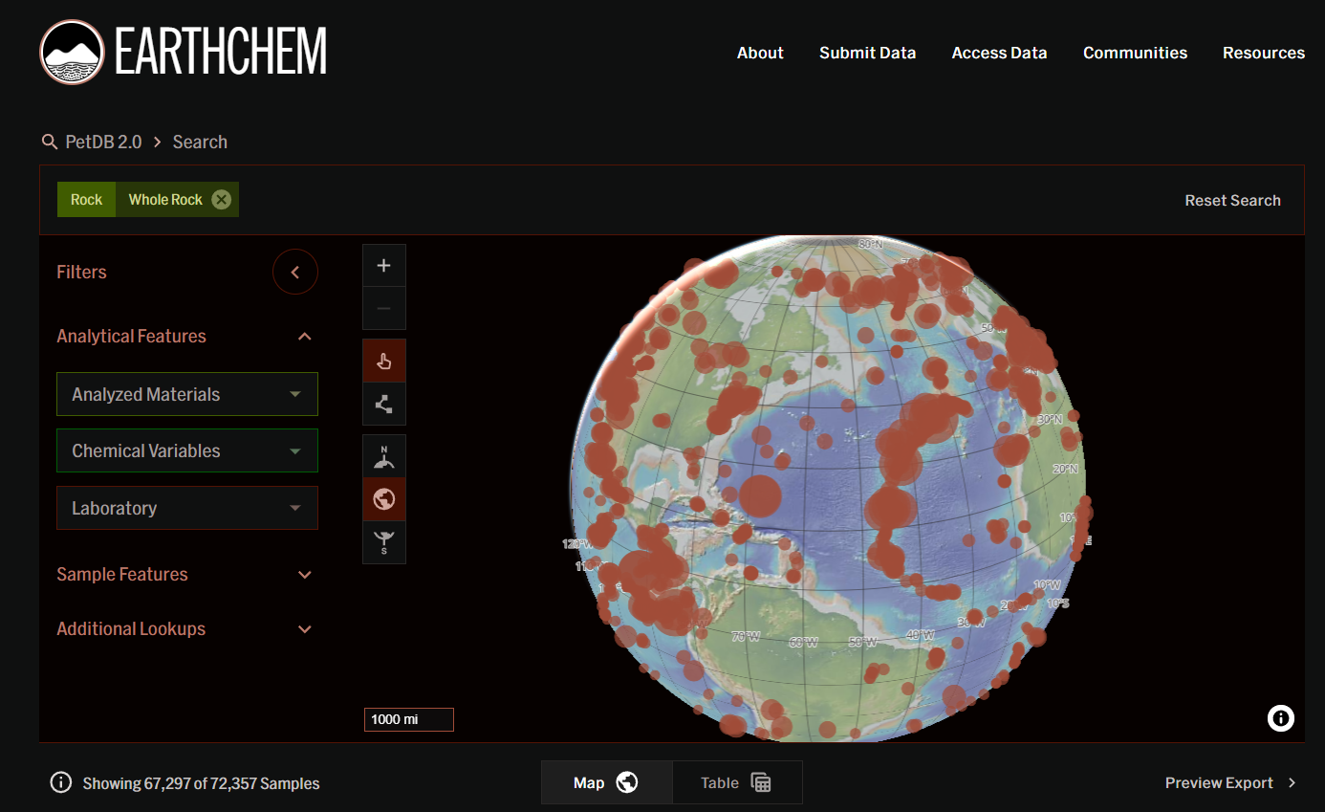The height and width of the screenshot is (812, 1325).
Task: Switch to the Table tab
Action: click(736, 783)
